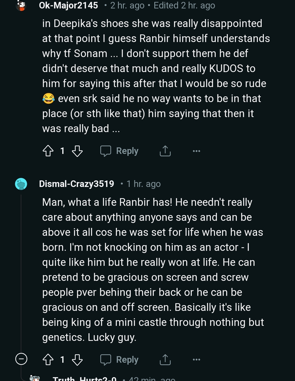295x381 pixels.
Task: Reply to Dismal-Crazy3519's comment
Action: tap(119, 359)
